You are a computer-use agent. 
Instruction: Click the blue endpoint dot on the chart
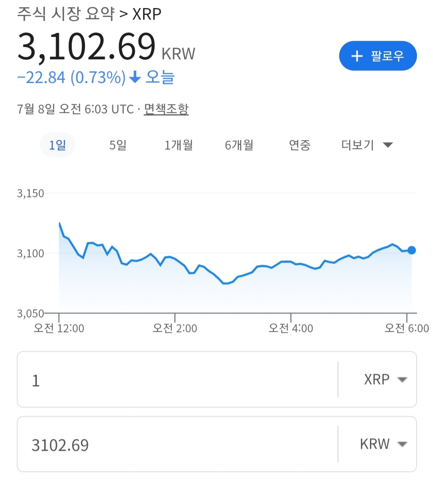tap(411, 250)
